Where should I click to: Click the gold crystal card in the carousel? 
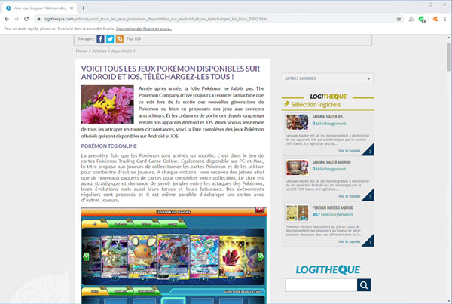point(232,257)
